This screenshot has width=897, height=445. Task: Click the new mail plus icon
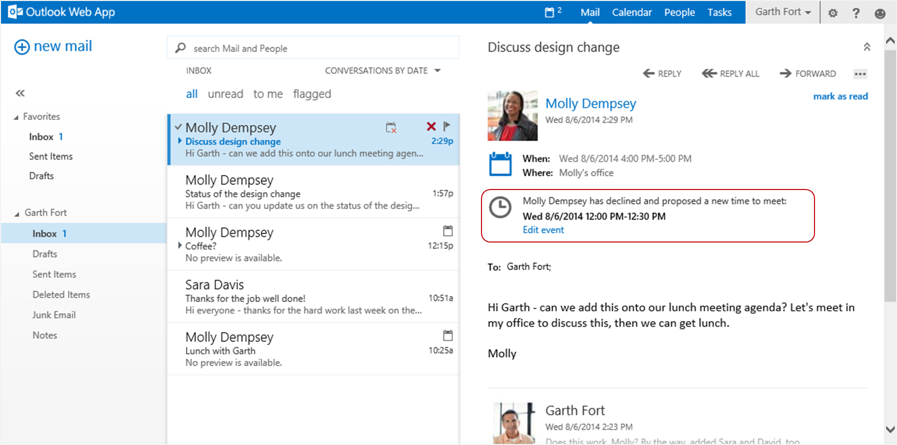pos(21,47)
